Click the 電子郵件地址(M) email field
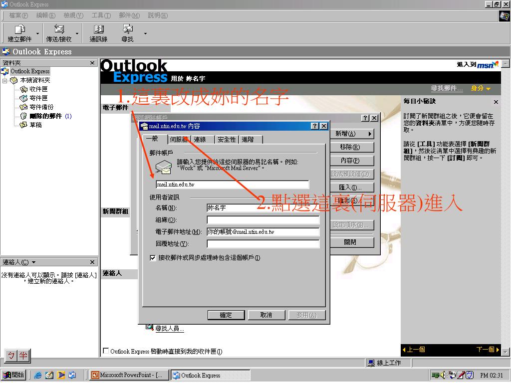This screenshot has height=383, width=511. pyautogui.click(x=263, y=232)
